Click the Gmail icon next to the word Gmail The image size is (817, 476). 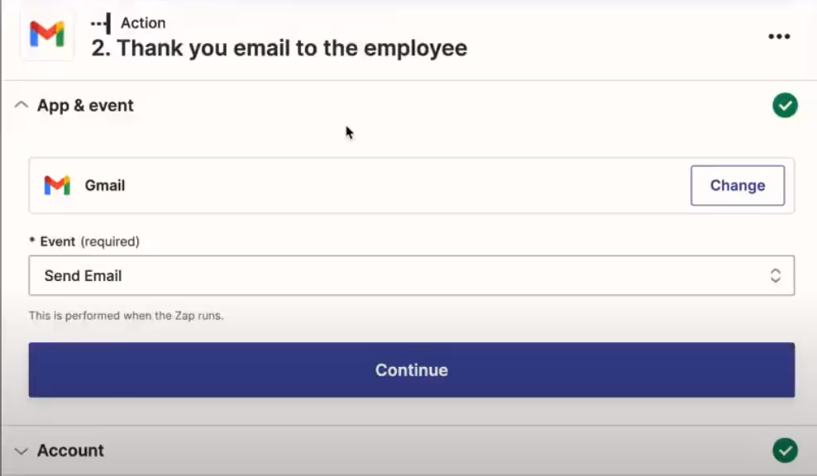(x=56, y=185)
